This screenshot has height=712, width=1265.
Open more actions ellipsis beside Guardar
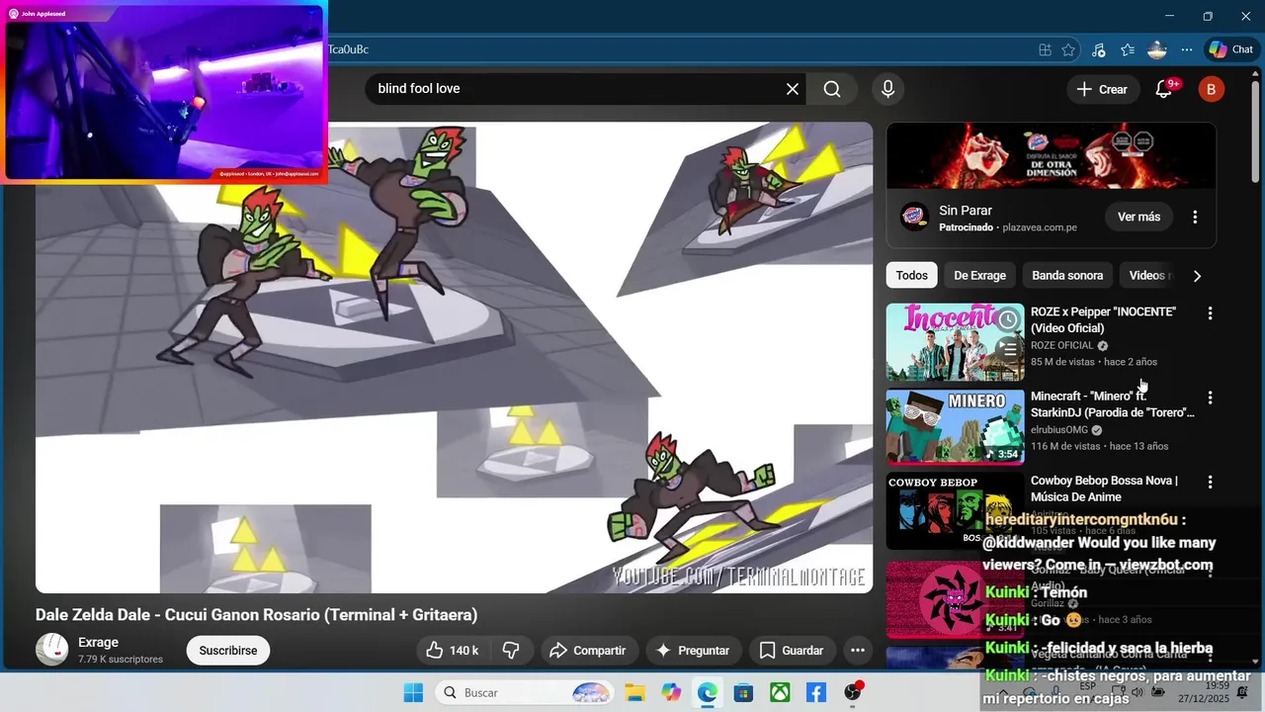[858, 651]
